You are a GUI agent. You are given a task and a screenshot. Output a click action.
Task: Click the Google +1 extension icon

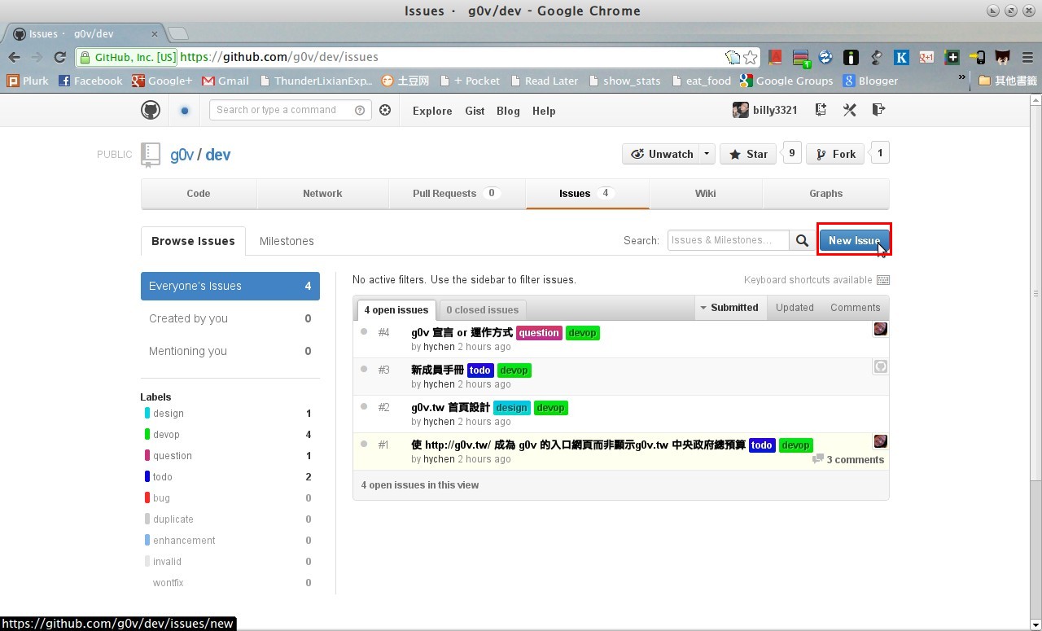[x=926, y=57]
